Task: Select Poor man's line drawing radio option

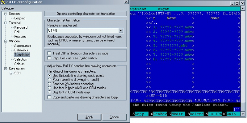Action: tap(49, 79)
